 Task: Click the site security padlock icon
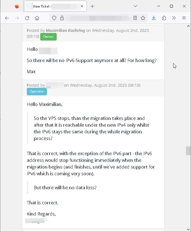[62, 18]
